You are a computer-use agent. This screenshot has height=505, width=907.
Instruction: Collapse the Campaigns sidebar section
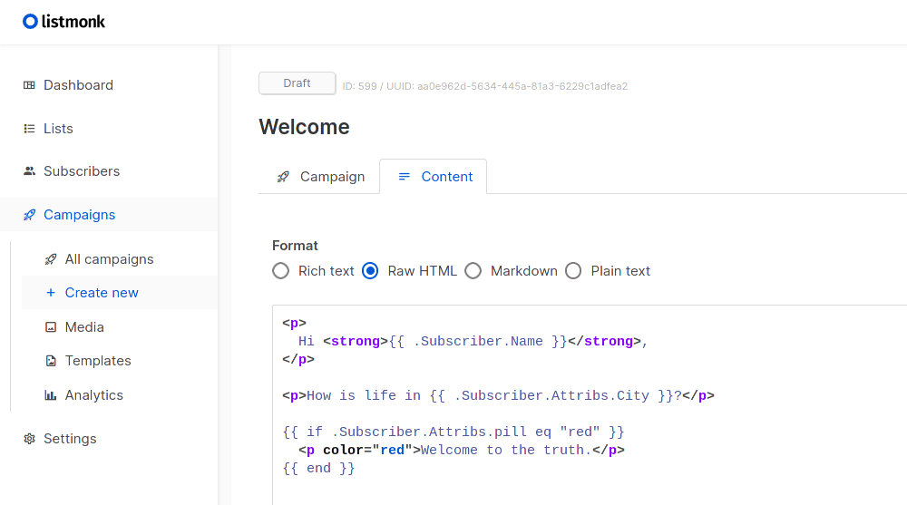(x=80, y=215)
